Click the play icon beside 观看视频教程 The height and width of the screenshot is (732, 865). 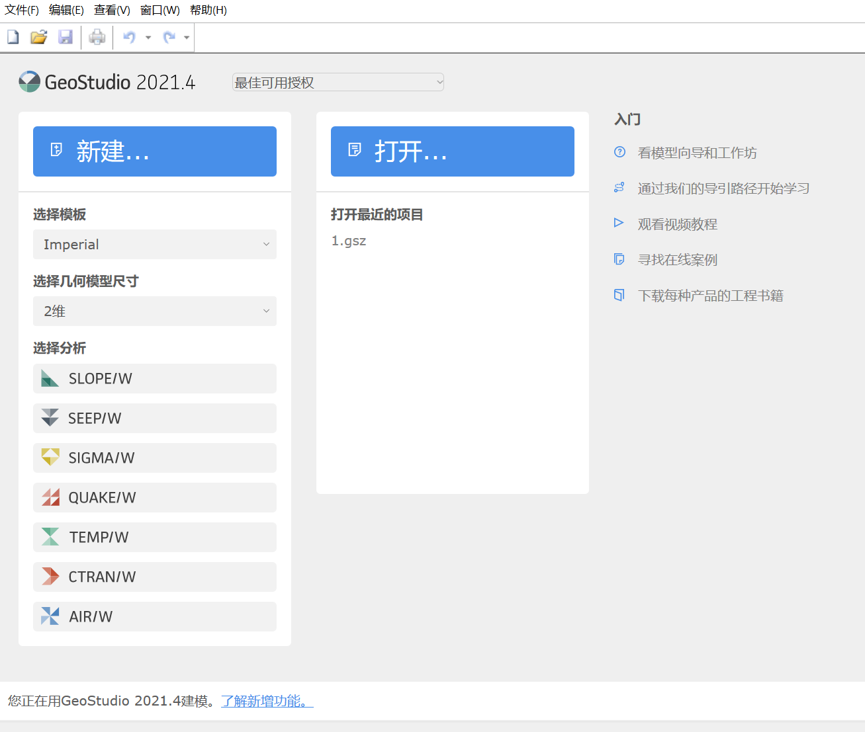[619, 223]
